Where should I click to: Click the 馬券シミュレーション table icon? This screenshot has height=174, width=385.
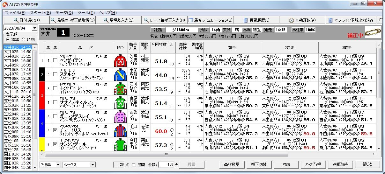coord(191,20)
